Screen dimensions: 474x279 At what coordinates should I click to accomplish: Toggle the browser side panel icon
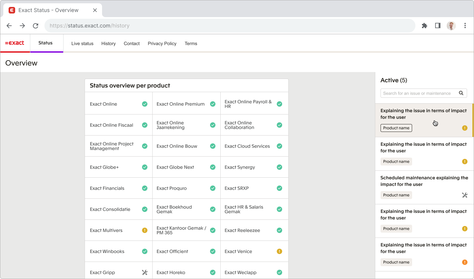point(437,26)
